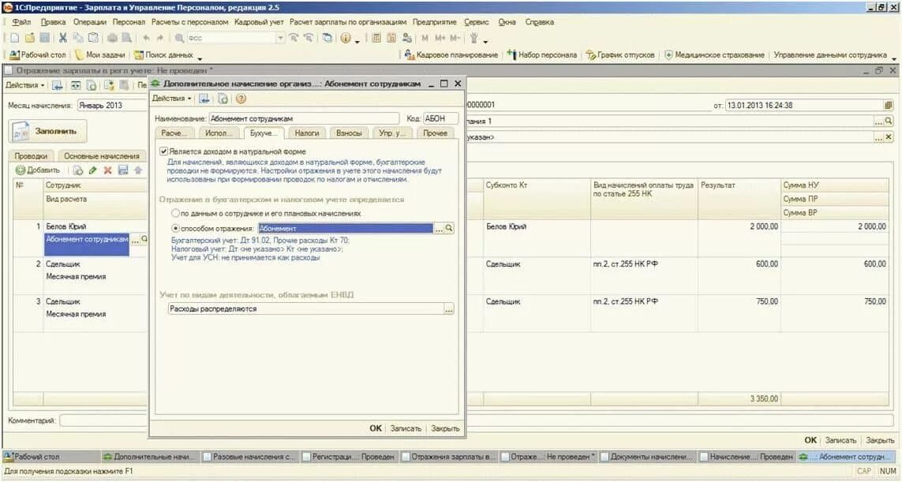Viewport: 902px width, 482px height.
Task: Delete row using the red X icon
Action: pyautogui.click(x=107, y=170)
